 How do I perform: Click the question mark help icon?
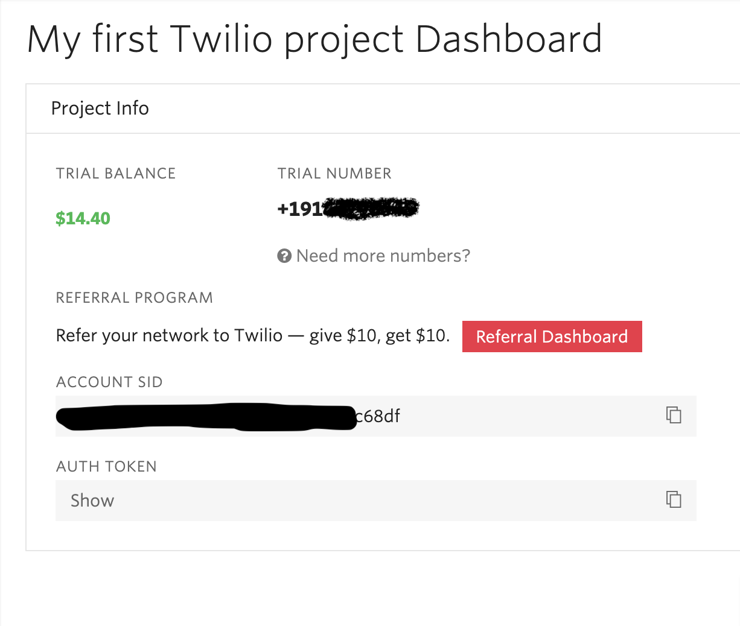pos(284,256)
